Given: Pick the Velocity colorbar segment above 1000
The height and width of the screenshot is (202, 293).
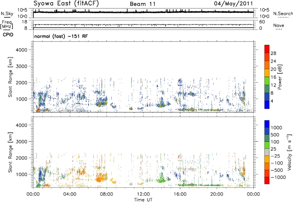Looking at the screenshot, I should click(x=267, y=124).
